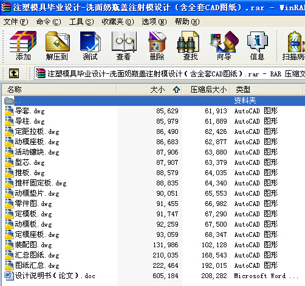The width and height of the screenshot is (305, 286).
Task: Click the size value 210,035
Action: (165, 255)
